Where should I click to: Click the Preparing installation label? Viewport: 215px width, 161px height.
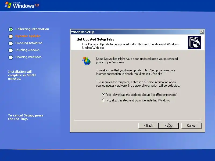[29, 43]
